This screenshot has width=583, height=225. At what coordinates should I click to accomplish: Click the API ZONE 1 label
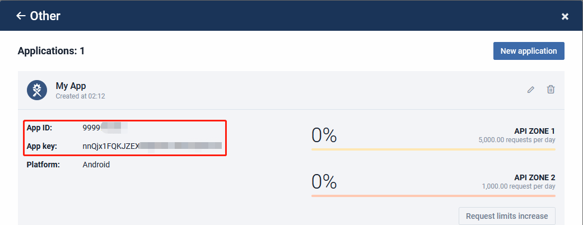pos(535,131)
